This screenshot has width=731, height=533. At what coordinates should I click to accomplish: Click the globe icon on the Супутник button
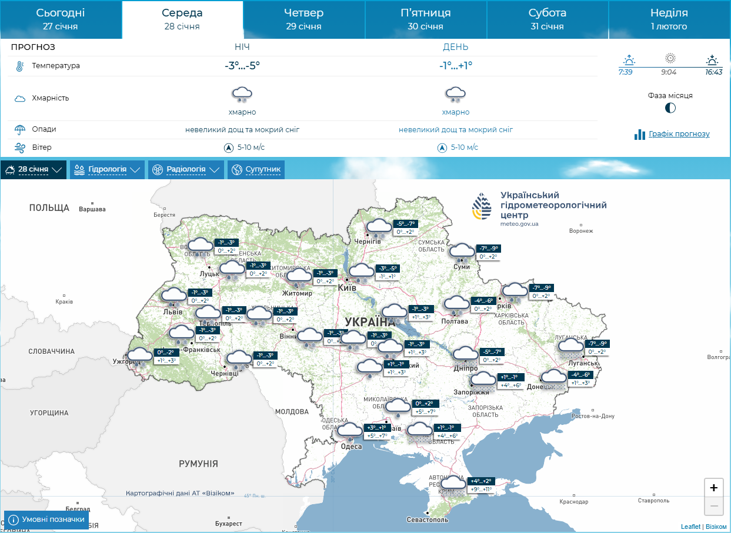pos(238,169)
